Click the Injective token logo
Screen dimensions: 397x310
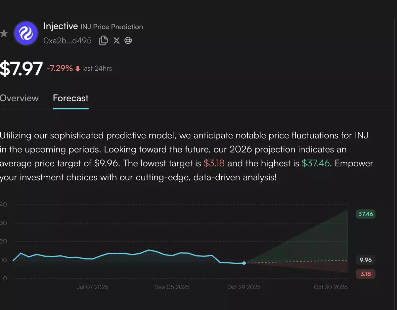(25, 33)
